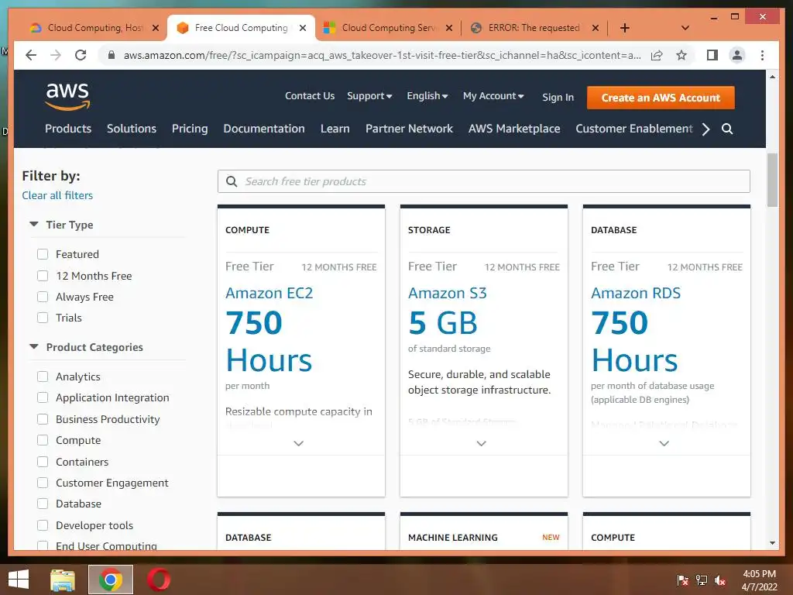Screen dimensions: 793x595
Task: Open the AWS Marketplace menu
Action: (514, 129)
